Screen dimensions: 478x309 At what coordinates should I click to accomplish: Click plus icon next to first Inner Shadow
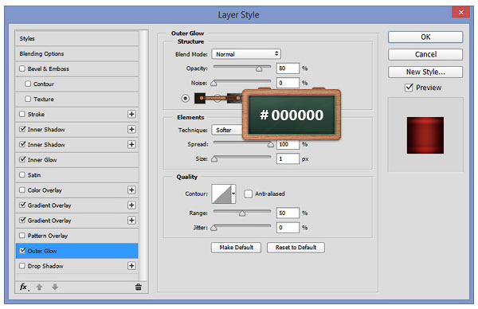coord(131,129)
